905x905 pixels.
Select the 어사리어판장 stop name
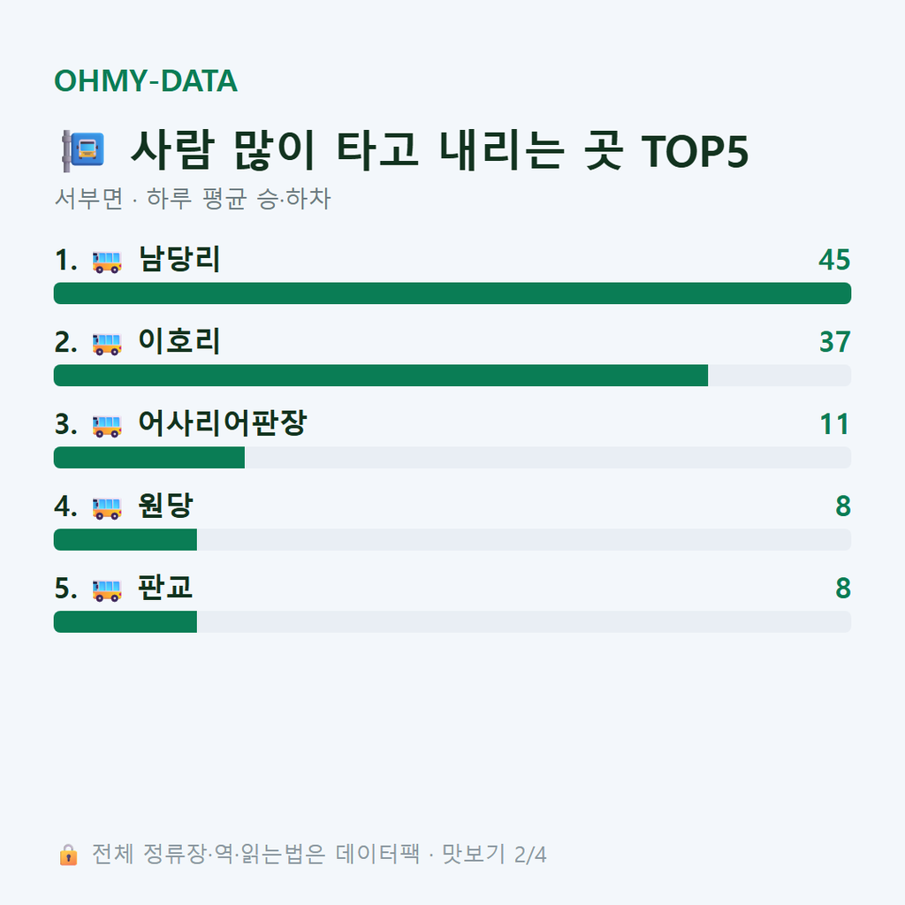(222, 423)
